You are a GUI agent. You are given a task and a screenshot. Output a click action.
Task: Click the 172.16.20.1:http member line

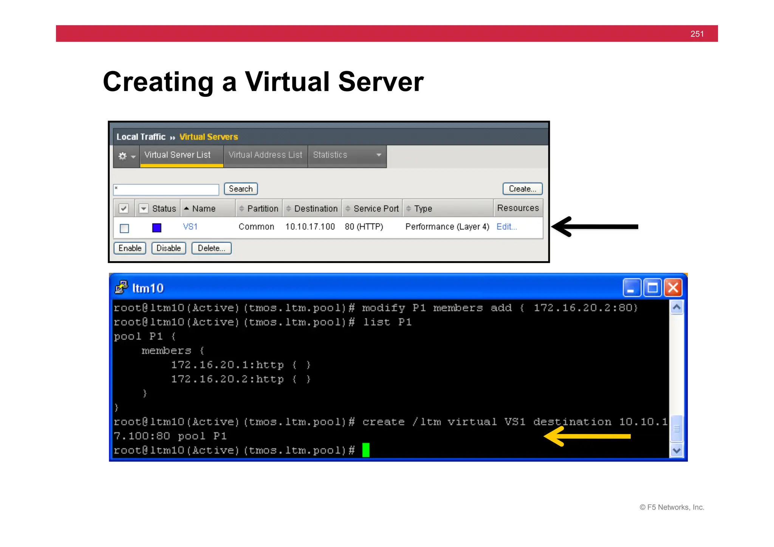241,365
